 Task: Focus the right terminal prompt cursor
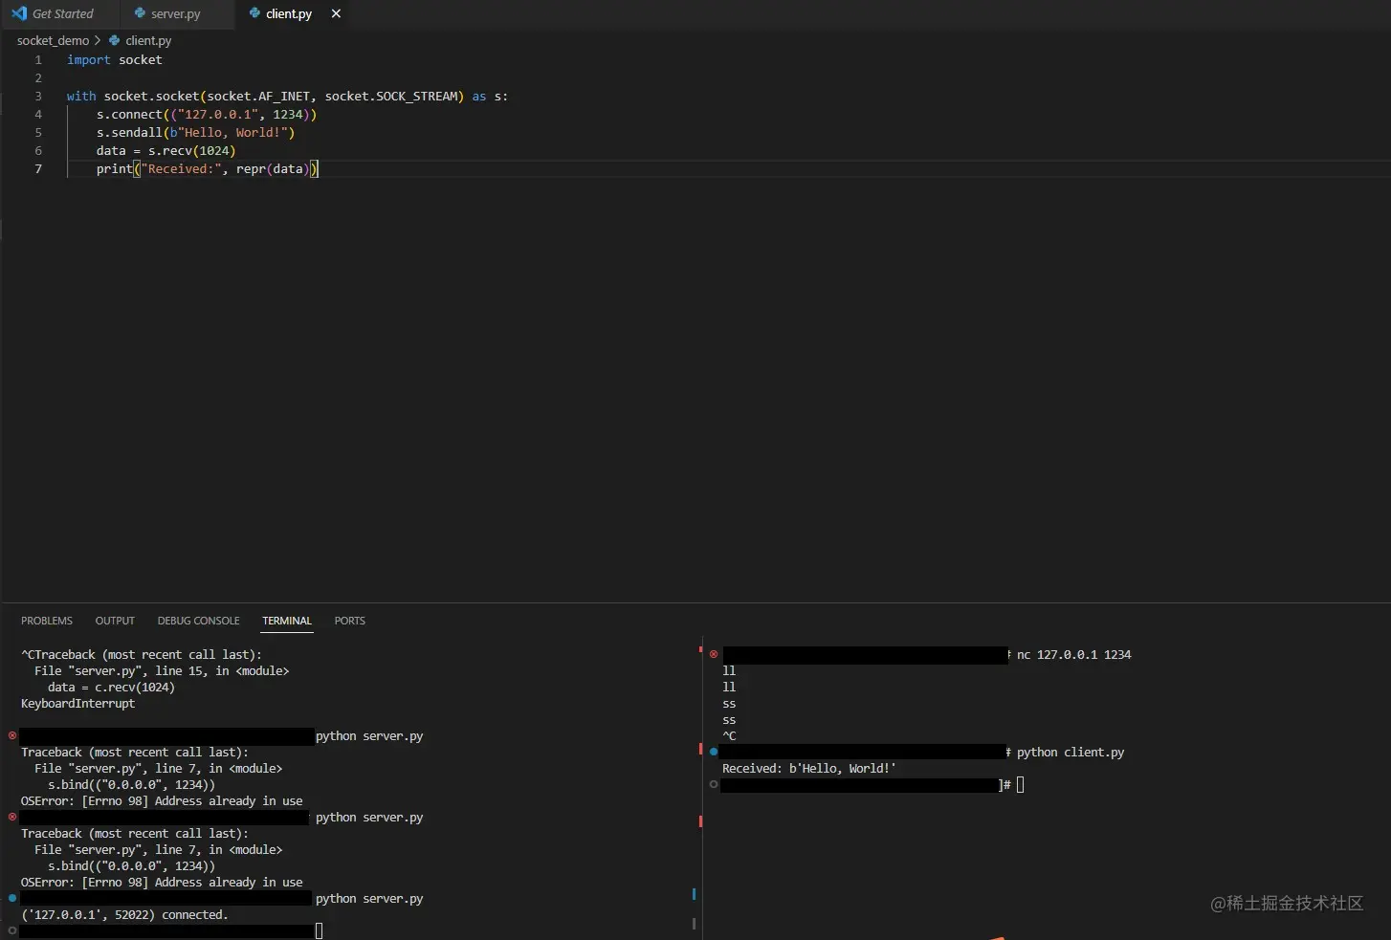pos(1021,785)
